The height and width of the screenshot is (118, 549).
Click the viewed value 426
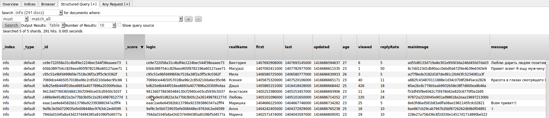361,86
